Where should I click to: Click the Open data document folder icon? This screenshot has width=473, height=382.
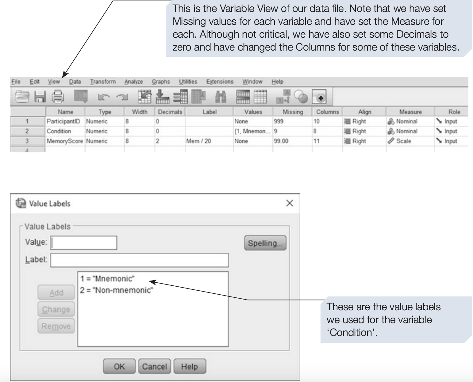click(22, 97)
